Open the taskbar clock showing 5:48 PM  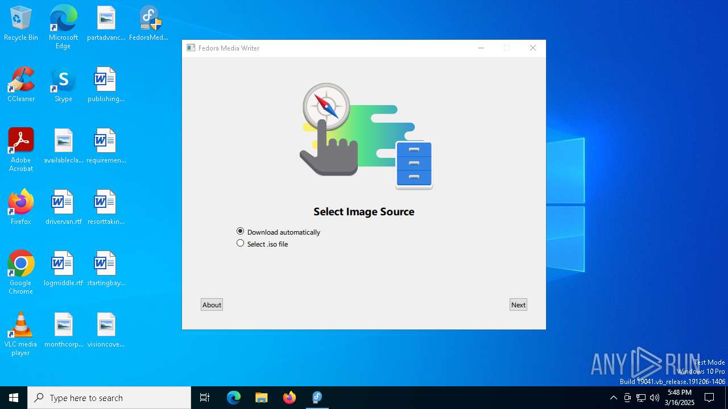tap(680, 398)
